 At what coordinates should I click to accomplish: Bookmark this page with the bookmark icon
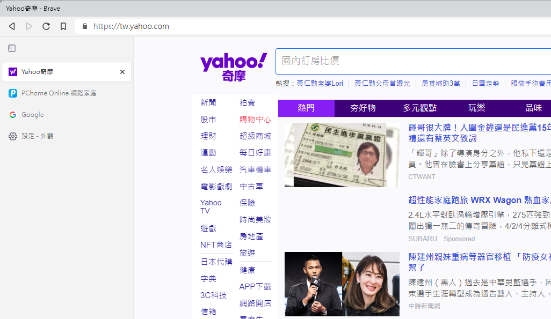pos(63,26)
